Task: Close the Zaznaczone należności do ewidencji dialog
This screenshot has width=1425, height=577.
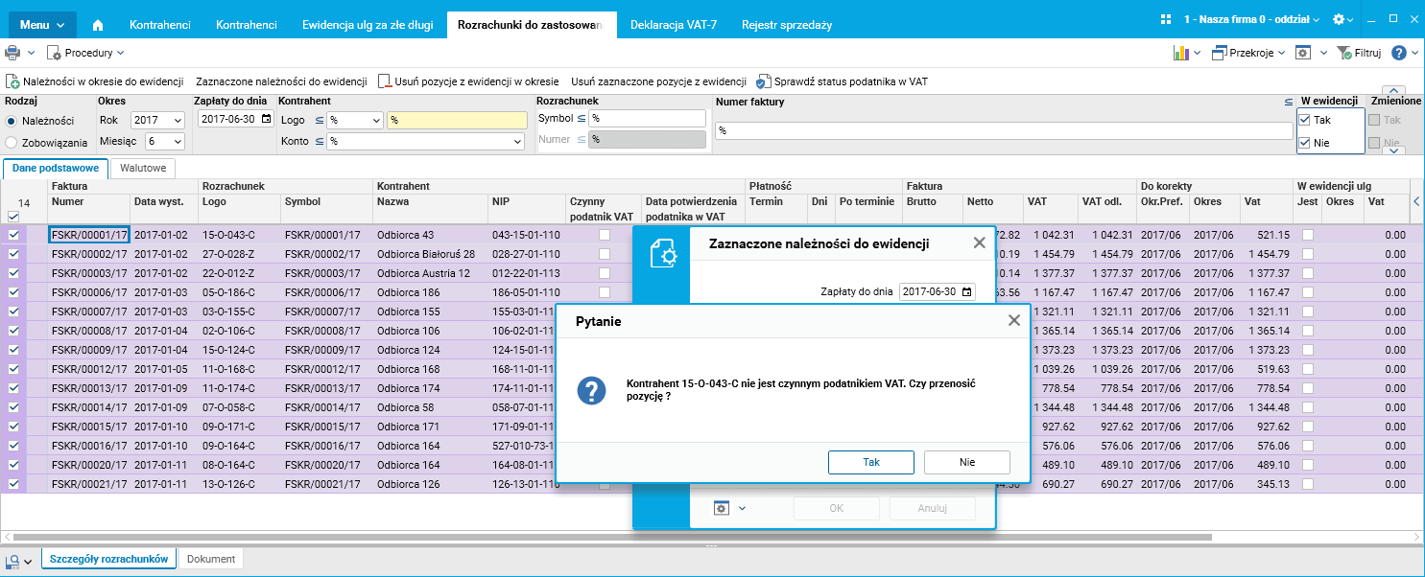Action: pos(979,243)
